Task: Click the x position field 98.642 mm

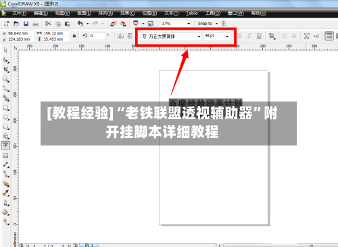Action: 21,33
